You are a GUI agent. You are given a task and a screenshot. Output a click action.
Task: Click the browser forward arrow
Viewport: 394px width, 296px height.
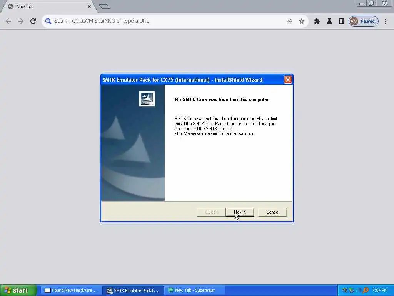pyautogui.click(x=21, y=21)
